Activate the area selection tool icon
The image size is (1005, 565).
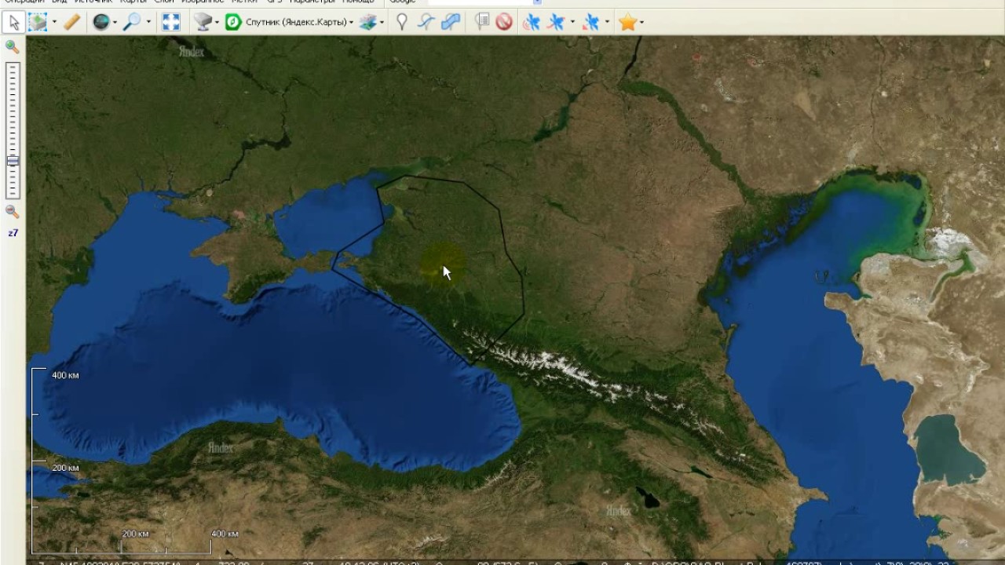point(37,22)
